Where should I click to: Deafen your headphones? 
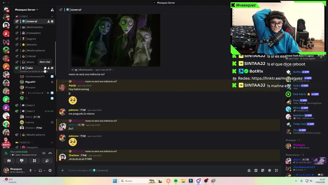pos(40,170)
